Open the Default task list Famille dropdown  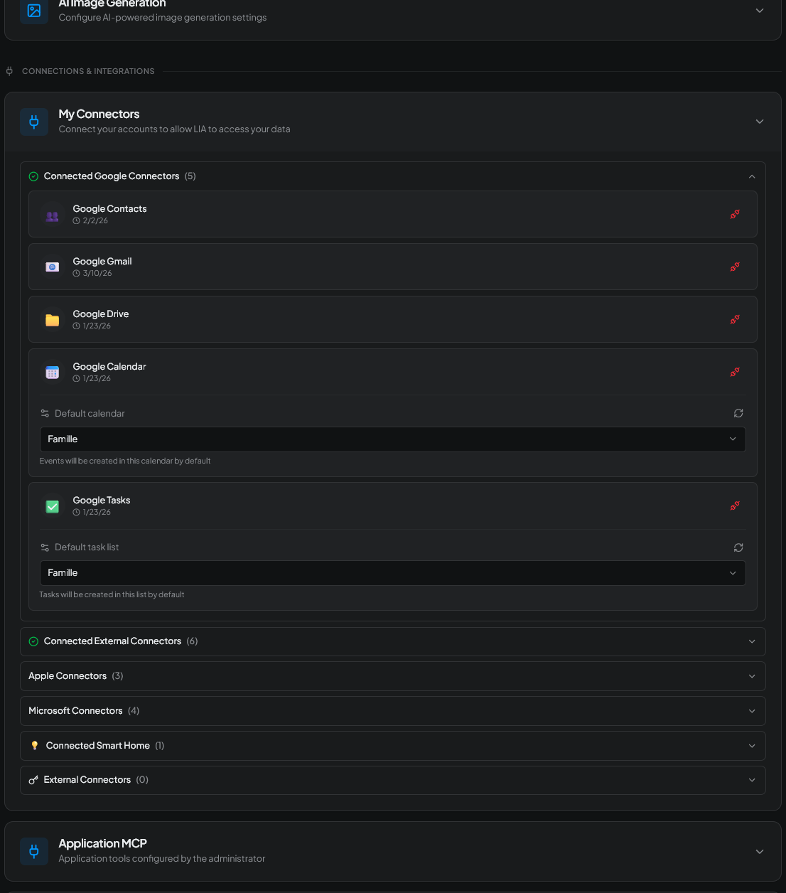pos(392,573)
